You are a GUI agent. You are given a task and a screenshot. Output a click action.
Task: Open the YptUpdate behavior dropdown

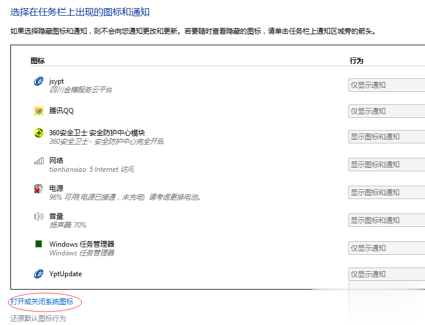pyautogui.click(x=386, y=274)
